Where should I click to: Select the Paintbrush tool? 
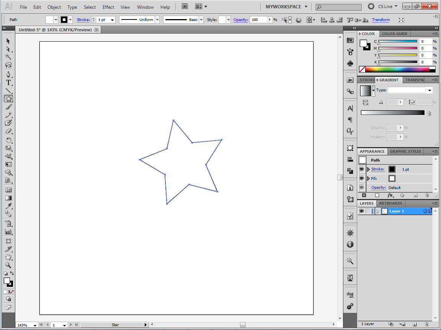[x=8, y=107]
